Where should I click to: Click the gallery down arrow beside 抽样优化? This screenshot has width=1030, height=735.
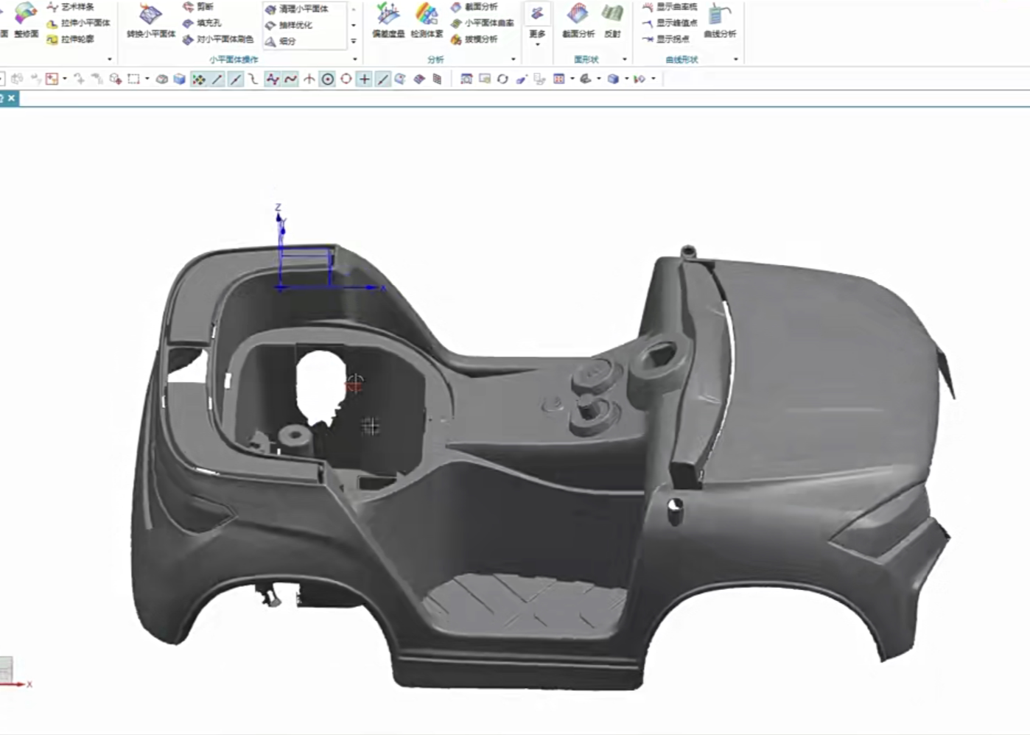point(354,26)
